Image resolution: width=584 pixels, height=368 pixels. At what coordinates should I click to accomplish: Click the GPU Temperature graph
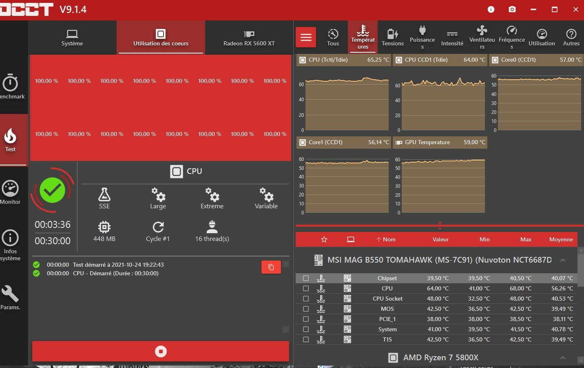tap(440, 176)
